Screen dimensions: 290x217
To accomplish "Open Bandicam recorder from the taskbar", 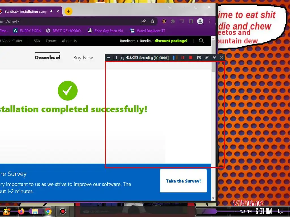I will tap(63, 211).
